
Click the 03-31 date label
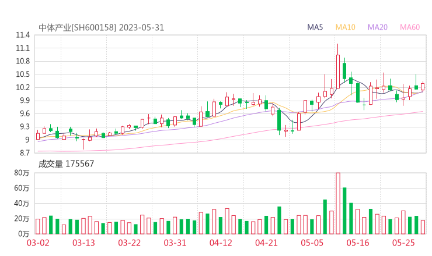tap(175, 243)
